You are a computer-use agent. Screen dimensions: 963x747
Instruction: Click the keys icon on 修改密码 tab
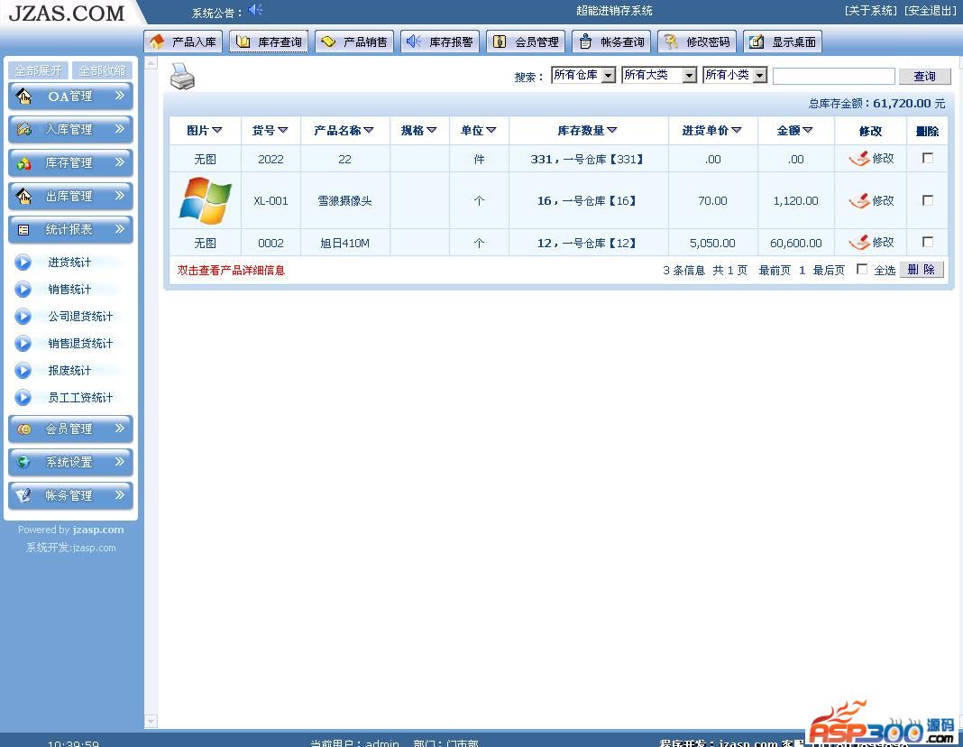pyautogui.click(x=671, y=41)
